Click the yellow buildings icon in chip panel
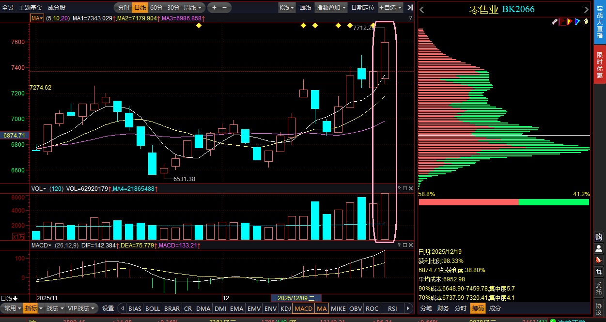606x322 pixels. click(x=586, y=22)
